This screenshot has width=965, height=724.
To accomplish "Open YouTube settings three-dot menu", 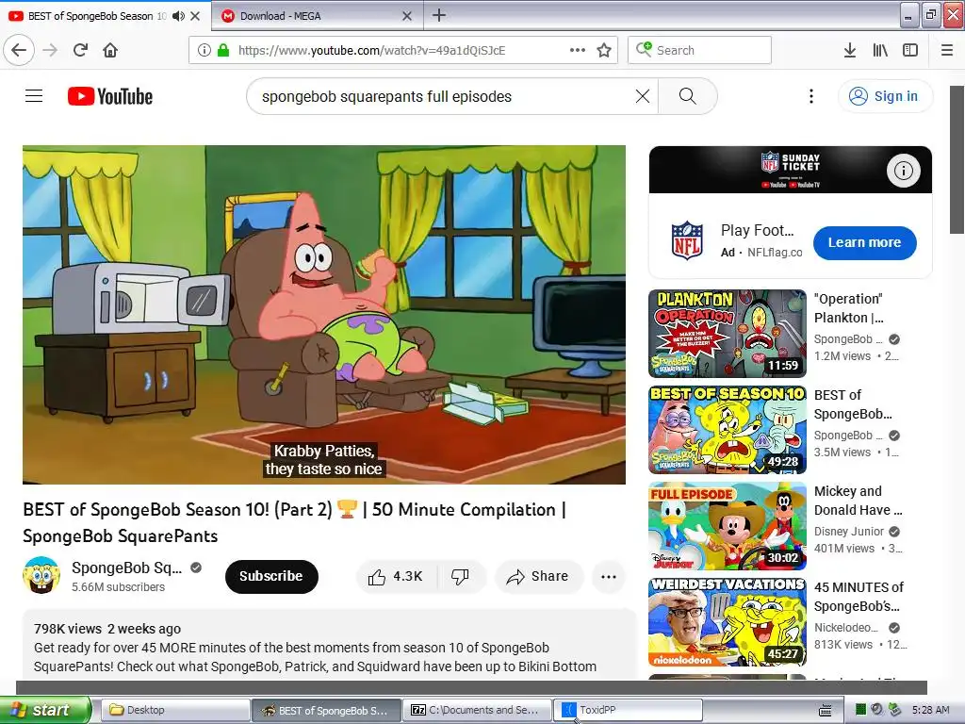I will (x=811, y=96).
